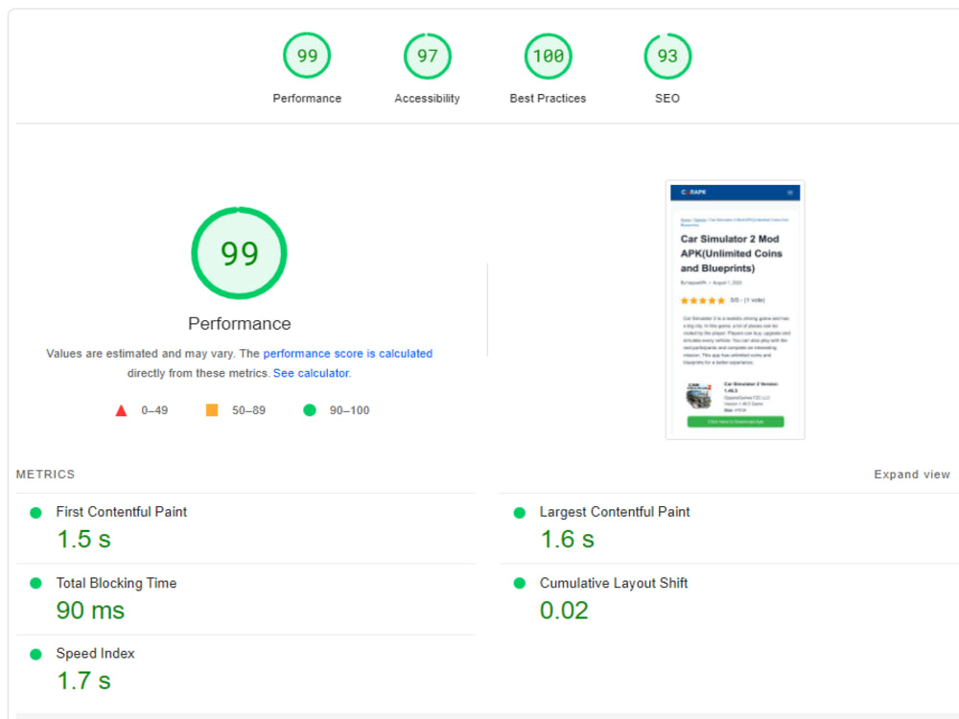Click the '1.5 s' First Contentful Paint value
This screenshot has width=959, height=719.
83,539
